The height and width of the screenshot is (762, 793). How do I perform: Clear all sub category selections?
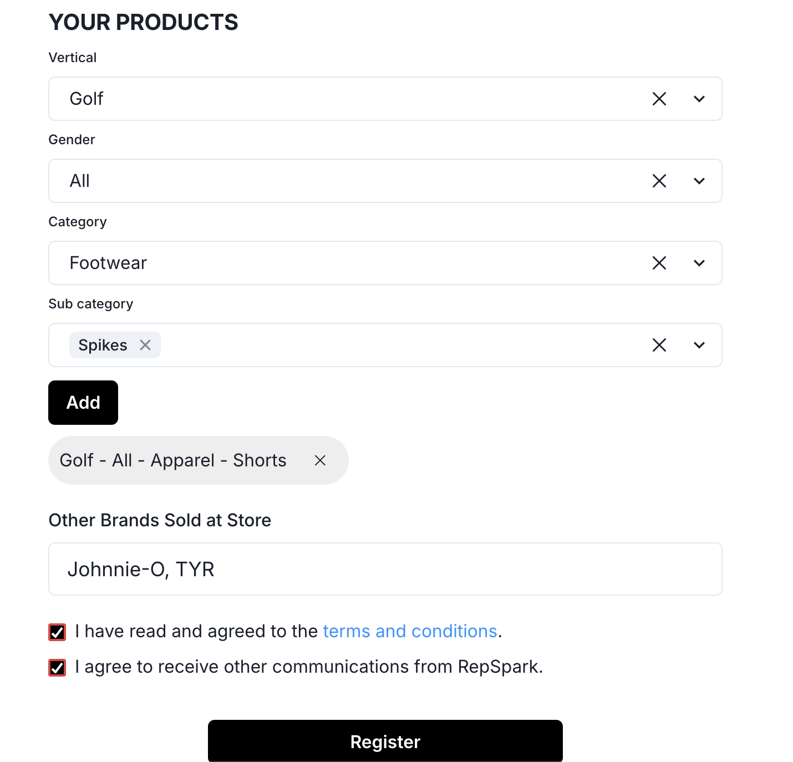(659, 345)
